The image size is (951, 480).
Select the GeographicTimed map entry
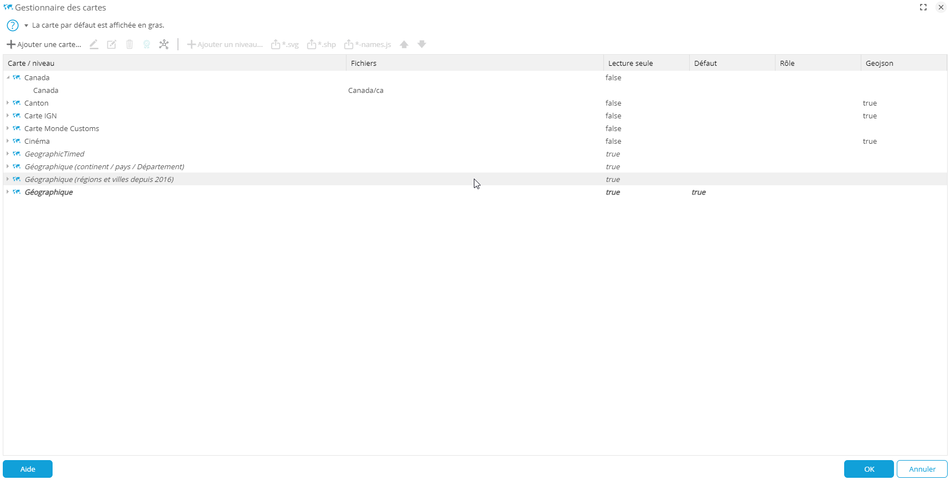(x=54, y=154)
